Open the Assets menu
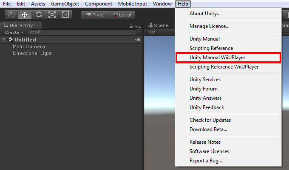The image size is (289, 170). pos(38,4)
